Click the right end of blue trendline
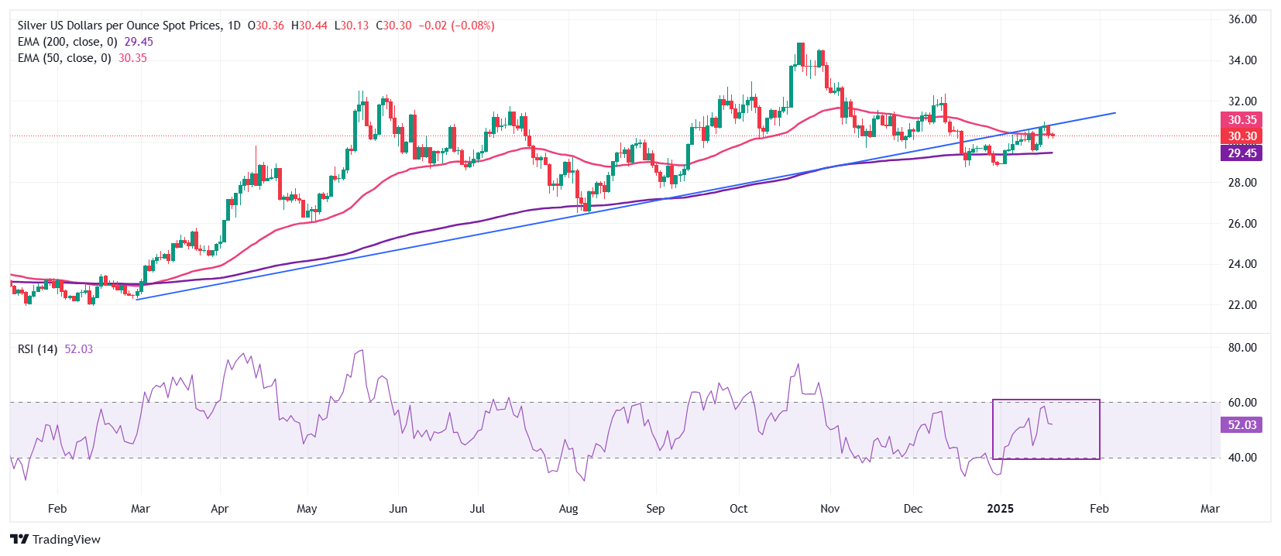 click(x=1114, y=113)
